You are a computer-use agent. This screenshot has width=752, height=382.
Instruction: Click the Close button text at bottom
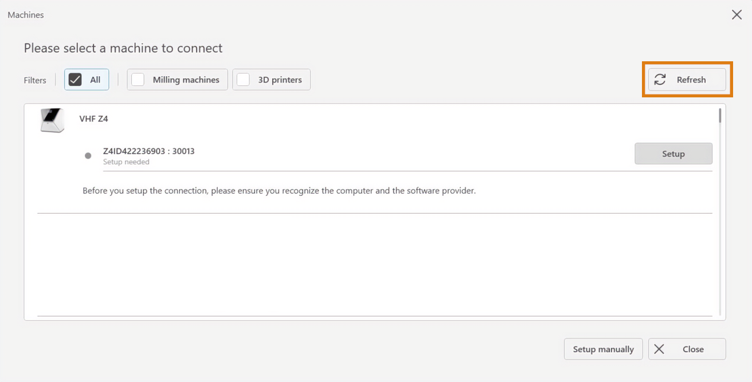[693, 349]
